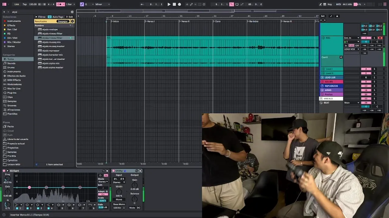Click the EQ Eight hot-swap icon
Viewport: 389px width, 218px height.
[104, 171]
